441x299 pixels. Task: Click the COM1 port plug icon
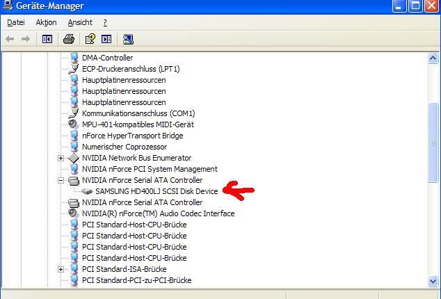[x=74, y=113]
